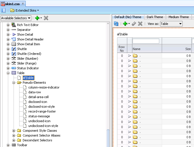194x147 pixels.
Task: Expand the Status Indicator node
Action: click(8, 68)
